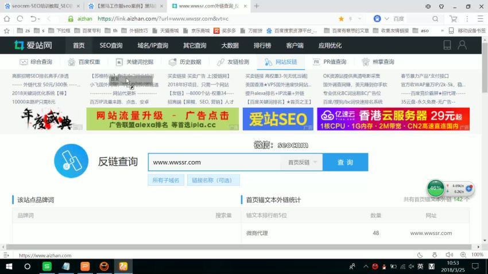
Task: Click the bookmarks star at left of bookmark bar
Action: tap(7, 30)
